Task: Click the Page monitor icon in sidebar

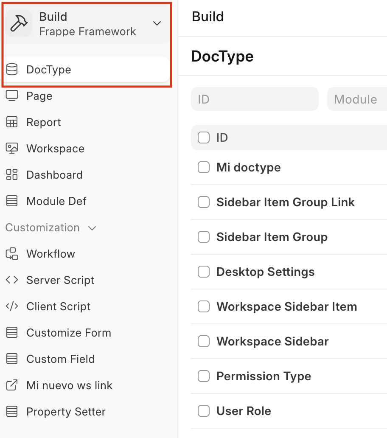Action: 12,96
